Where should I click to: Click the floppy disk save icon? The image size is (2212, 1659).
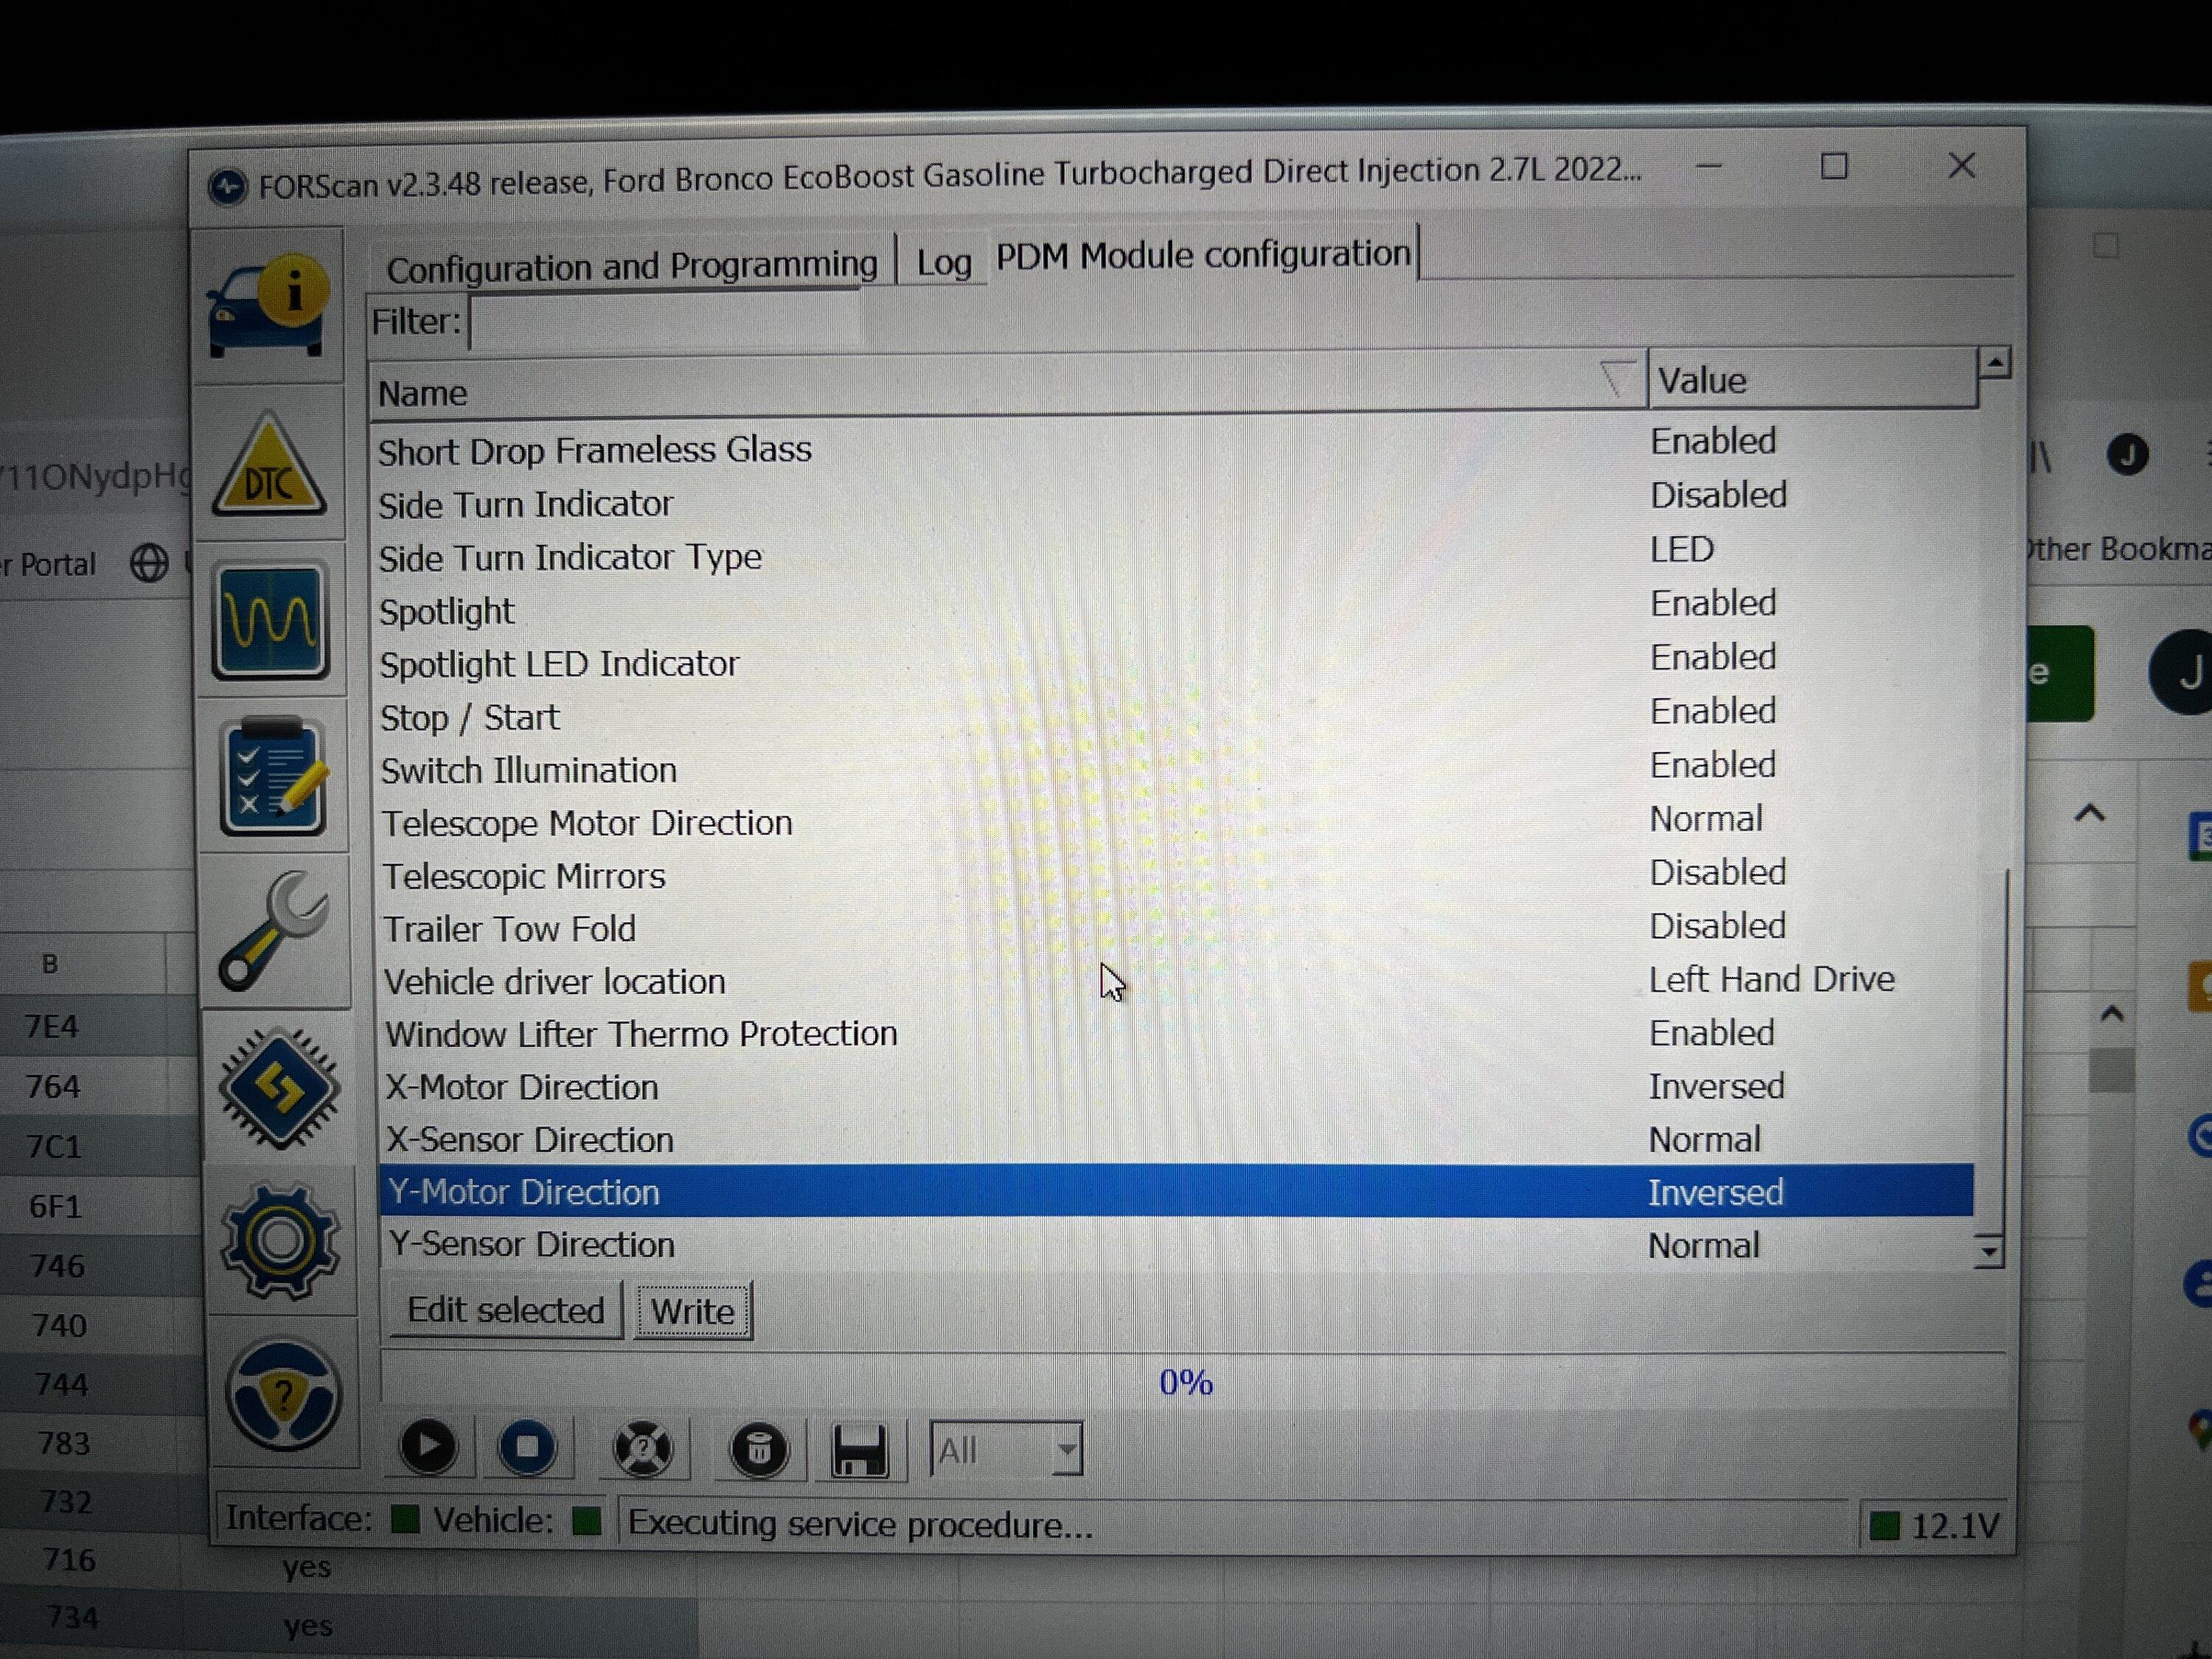click(x=860, y=1450)
